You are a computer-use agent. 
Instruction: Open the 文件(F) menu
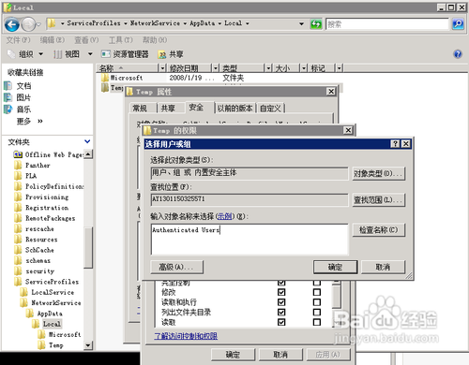pos(18,40)
